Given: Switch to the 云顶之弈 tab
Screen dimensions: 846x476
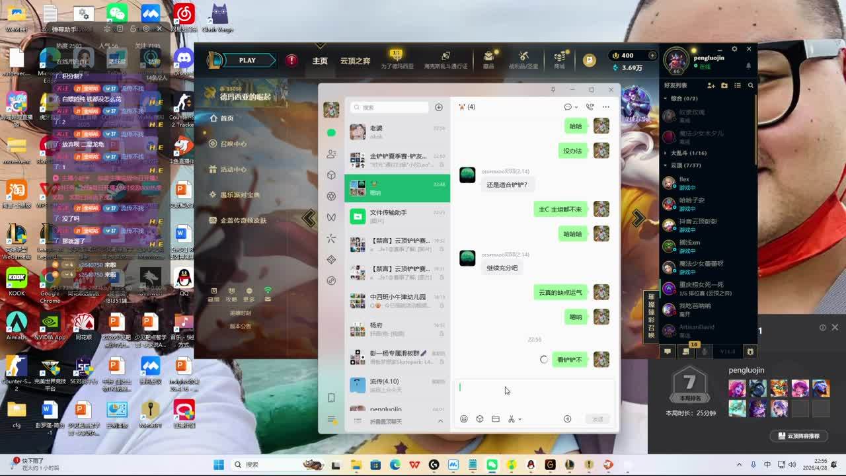Looking at the screenshot, I should click(355, 61).
